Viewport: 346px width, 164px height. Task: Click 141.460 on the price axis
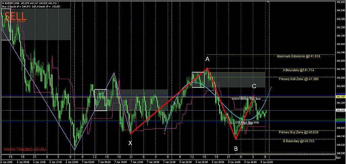[340, 86]
